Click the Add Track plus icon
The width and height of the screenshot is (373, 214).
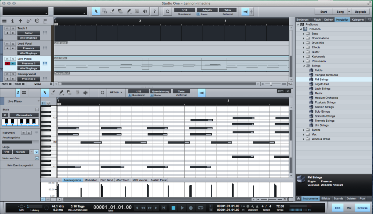20,21
